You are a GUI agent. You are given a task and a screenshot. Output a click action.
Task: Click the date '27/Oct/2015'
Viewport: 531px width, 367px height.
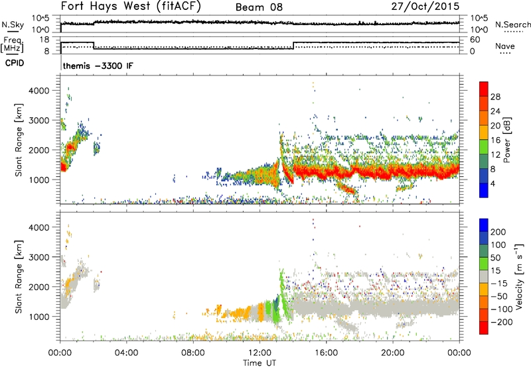[425, 7]
